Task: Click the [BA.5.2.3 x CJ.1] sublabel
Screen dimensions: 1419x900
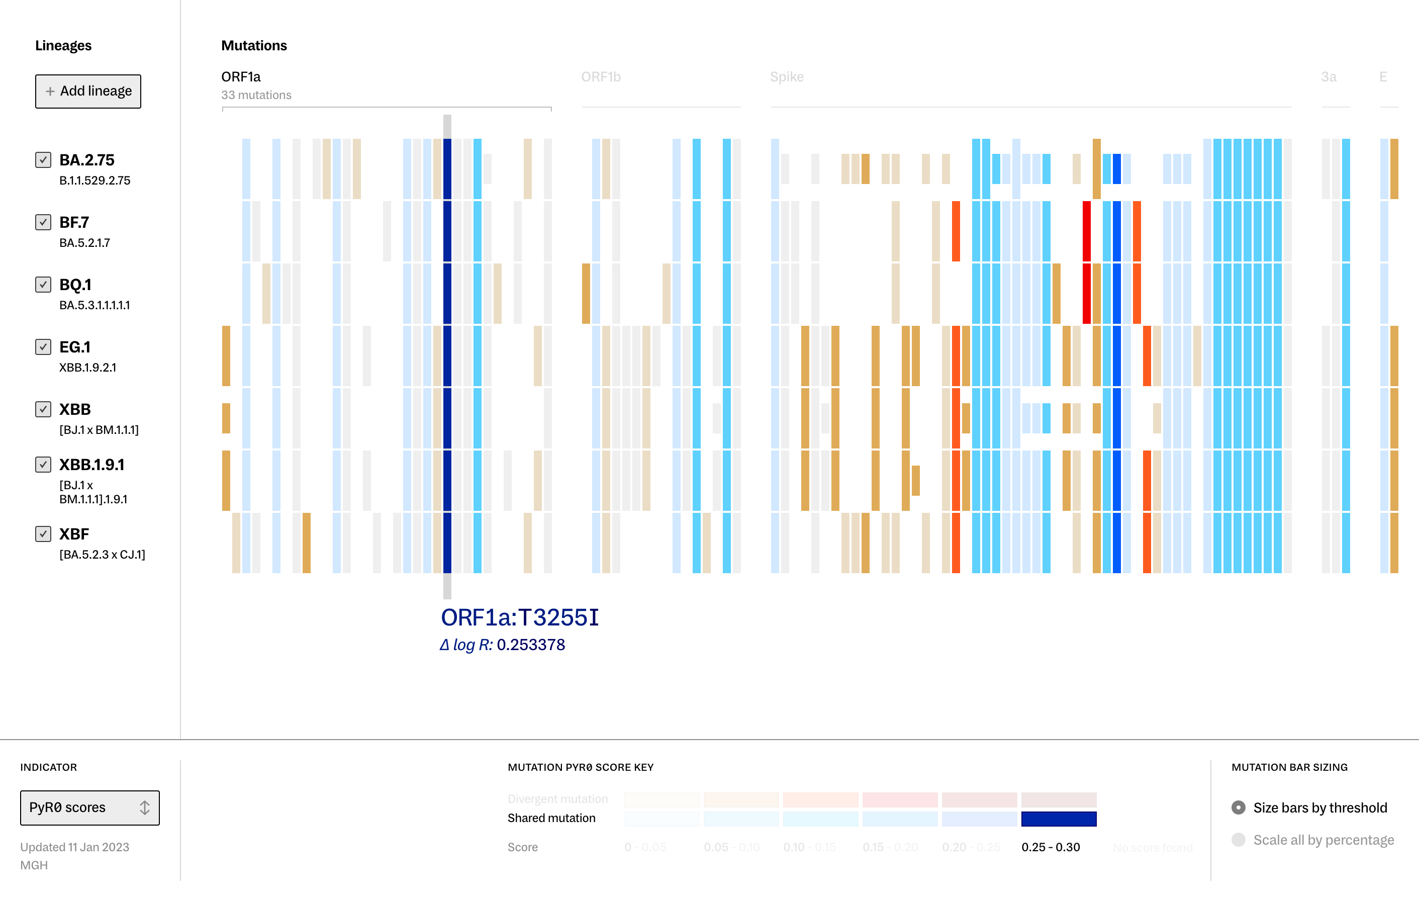Action: [x=103, y=555]
